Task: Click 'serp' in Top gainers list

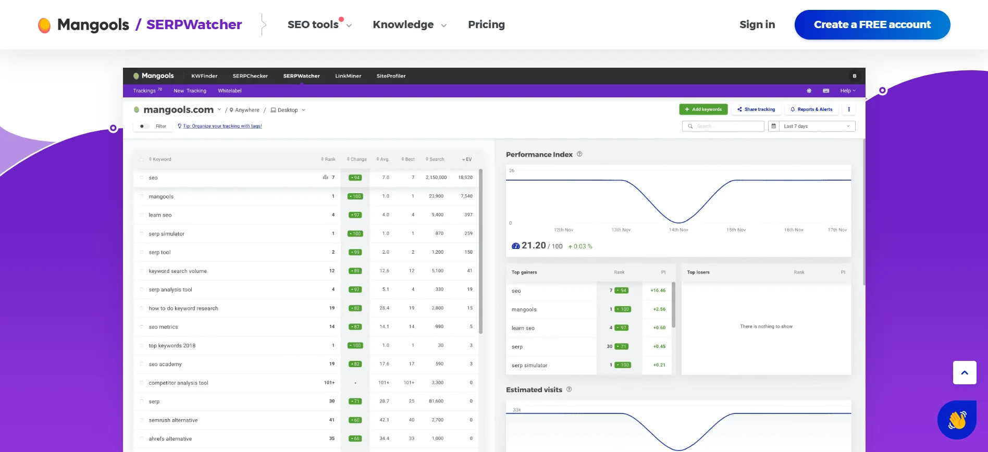Action: click(x=517, y=347)
